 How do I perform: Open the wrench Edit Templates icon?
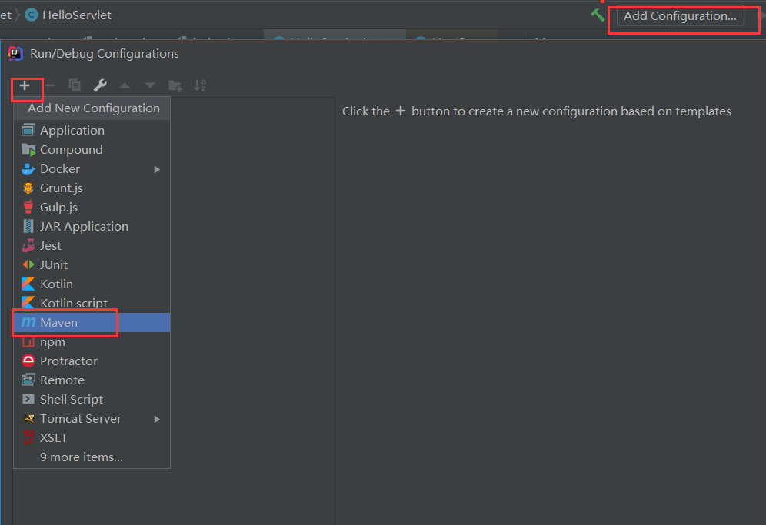(x=100, y=85)
